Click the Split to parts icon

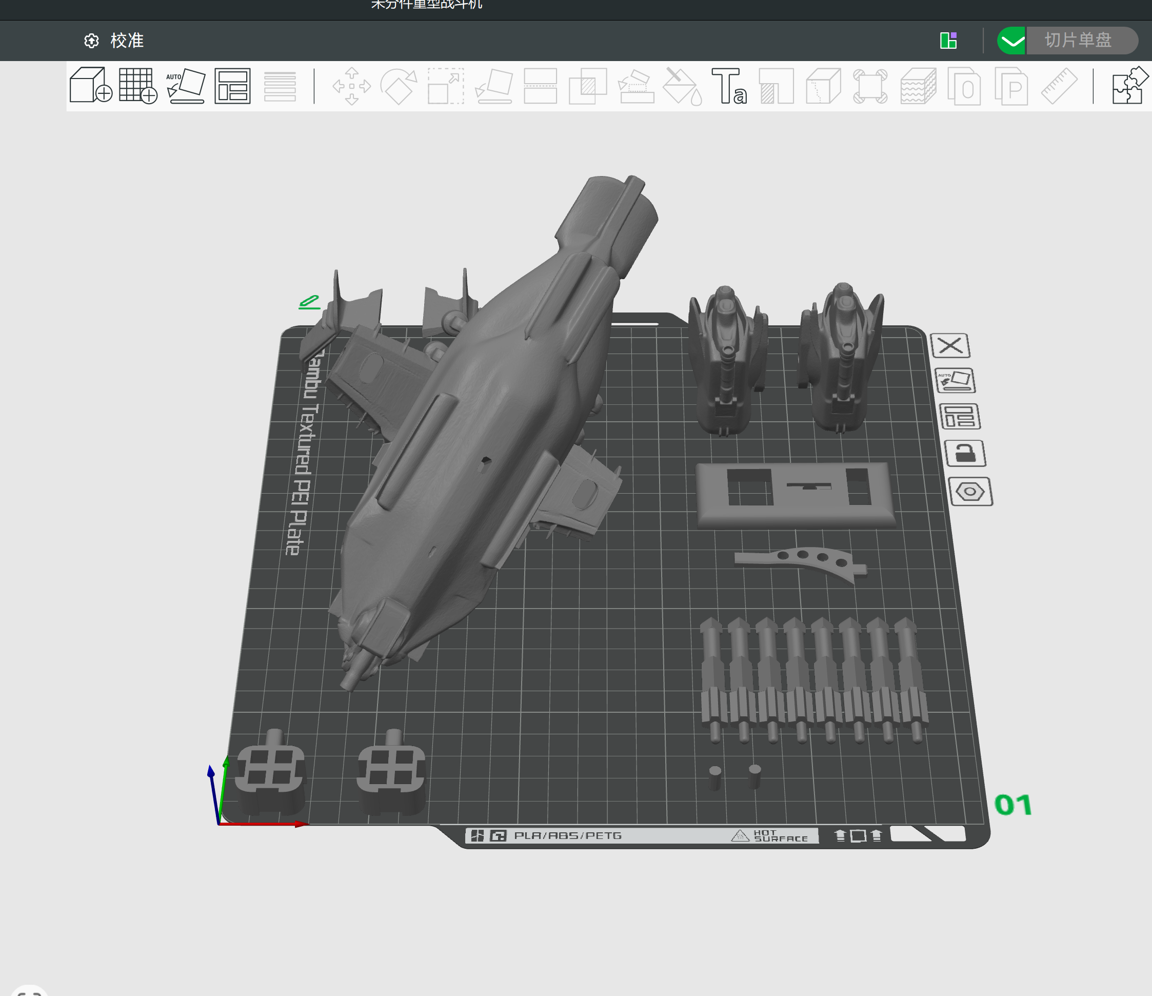tap(1011, 86)
